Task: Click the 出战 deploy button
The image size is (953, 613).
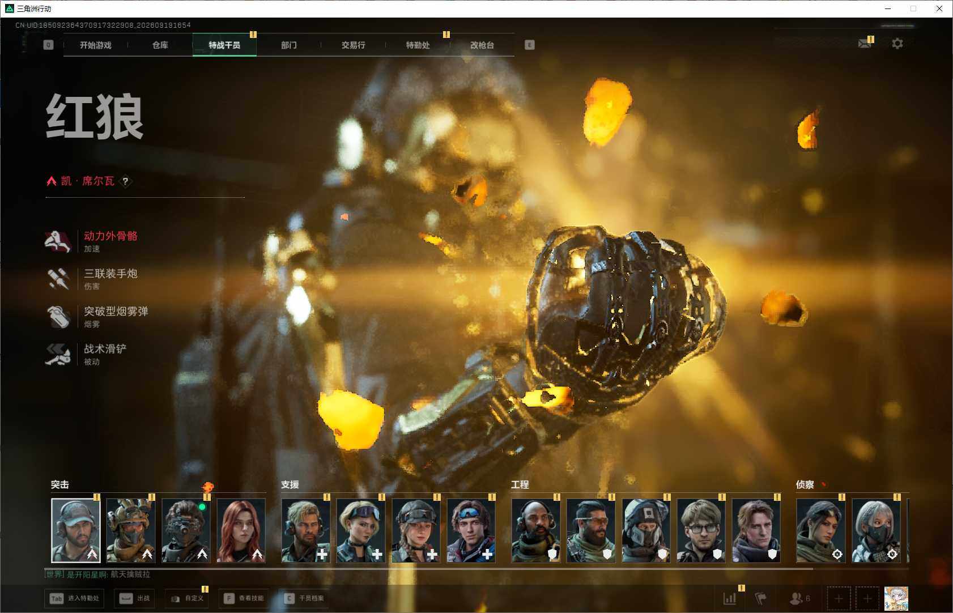Action: (134, 598)
